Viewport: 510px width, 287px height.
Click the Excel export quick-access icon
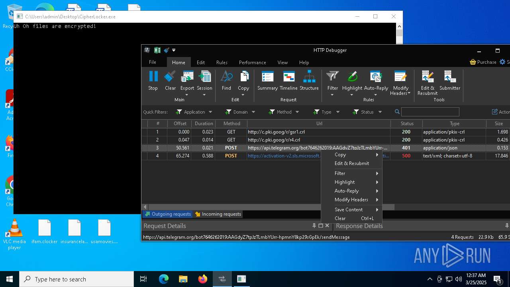[x=157, y=50]
